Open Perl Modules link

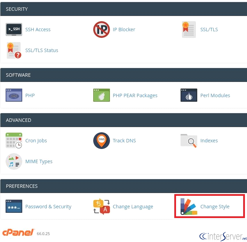point(215,95)
